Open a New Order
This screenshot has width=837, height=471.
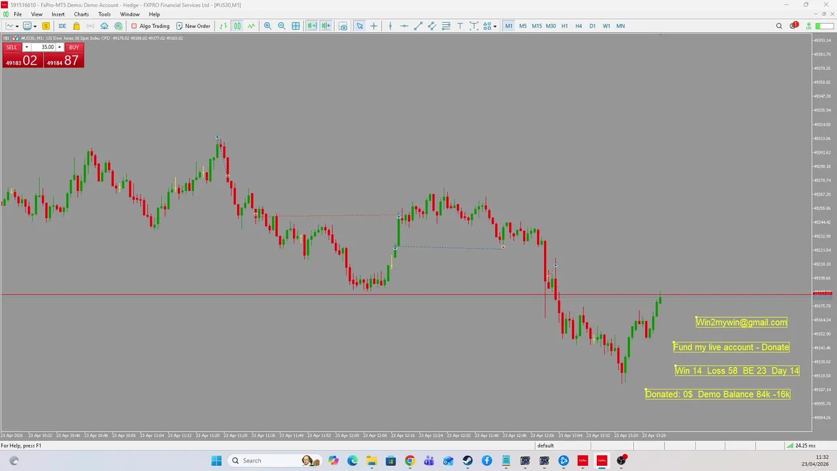coord(193,26)
